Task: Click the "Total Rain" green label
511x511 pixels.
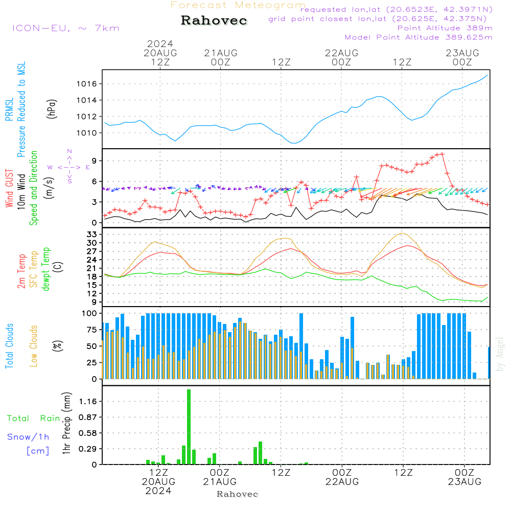Action: (34, 419)
